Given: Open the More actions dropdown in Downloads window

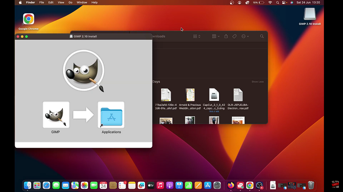Looking at the screenshot, I should pyautogui.click(x=245, y=36).
